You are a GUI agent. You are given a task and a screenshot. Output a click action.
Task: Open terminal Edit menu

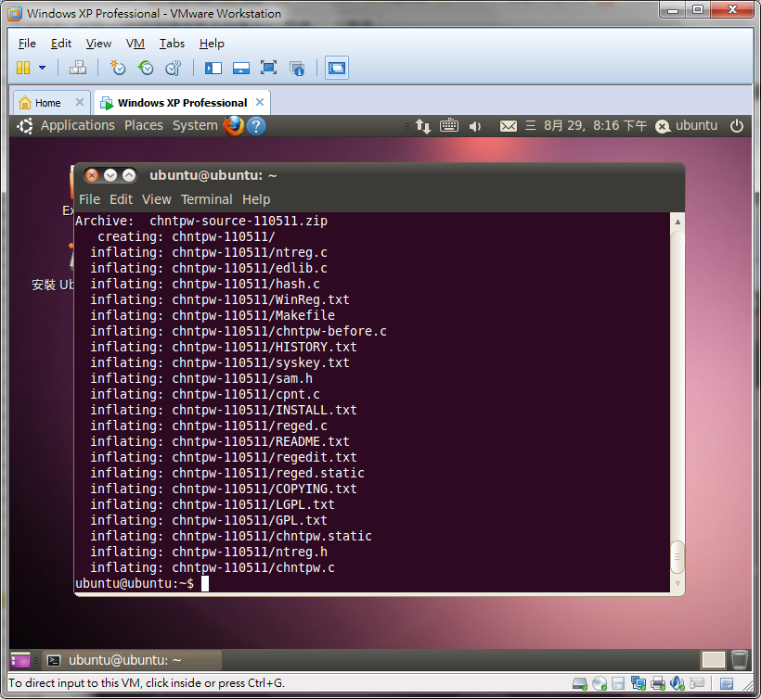pyautogui.click(x=121, y=199)
